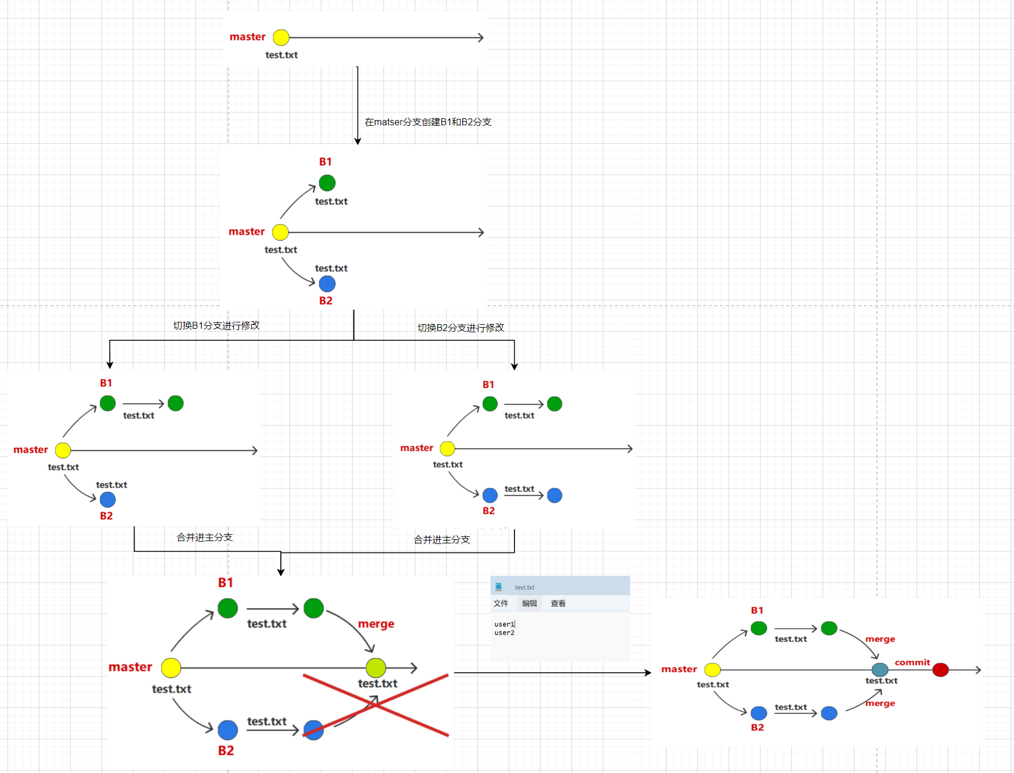This screenshot has height=773, width=1014.
Task: Select the large diagram image with the red cross
Action: [280, 672]
